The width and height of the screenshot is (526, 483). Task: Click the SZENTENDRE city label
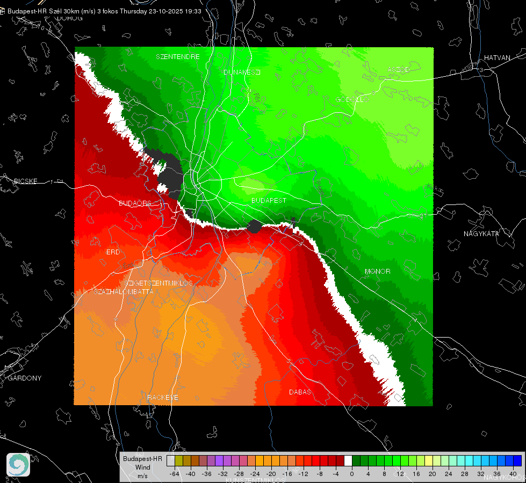point(178,57)
